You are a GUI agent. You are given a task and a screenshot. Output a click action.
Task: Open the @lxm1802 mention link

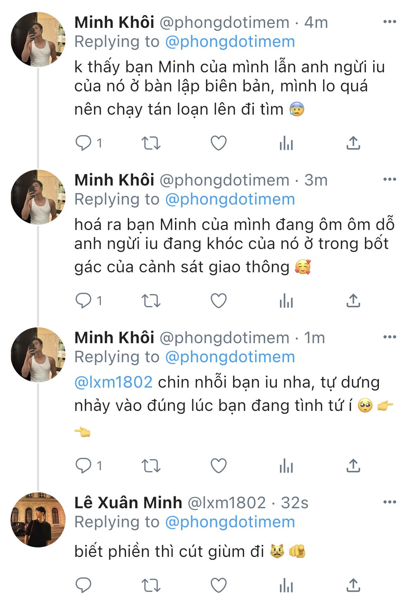113,382
